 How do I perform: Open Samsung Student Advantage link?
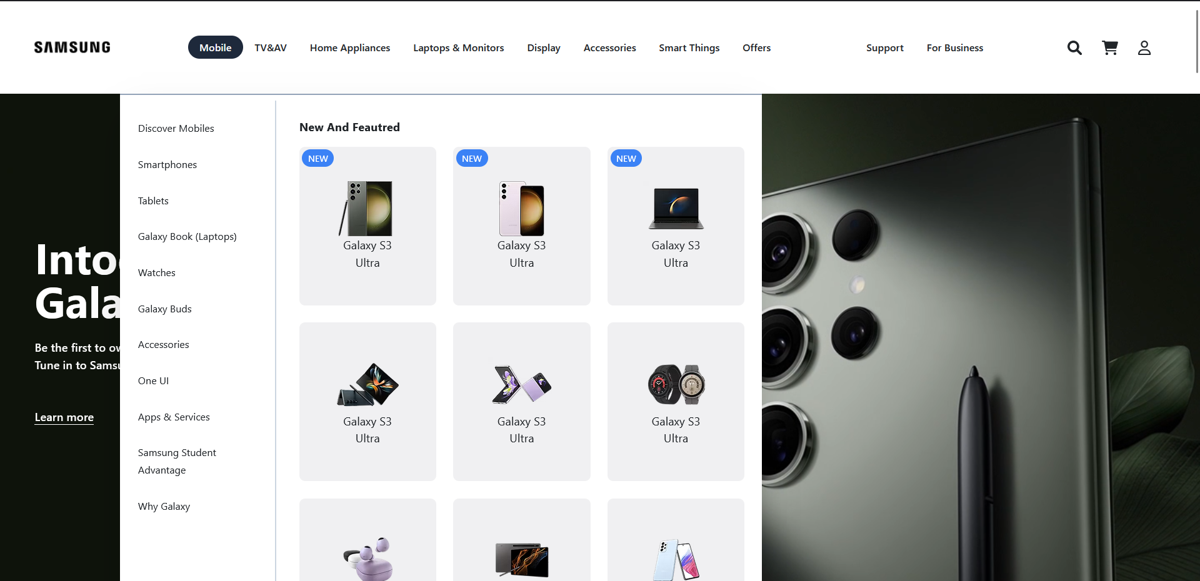[177, 461]
